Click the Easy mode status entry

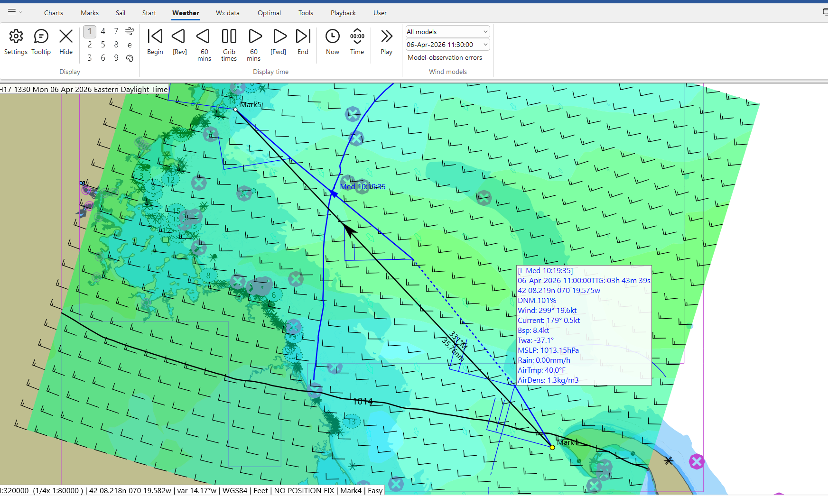pyautogui.click(x=375, y=491)
